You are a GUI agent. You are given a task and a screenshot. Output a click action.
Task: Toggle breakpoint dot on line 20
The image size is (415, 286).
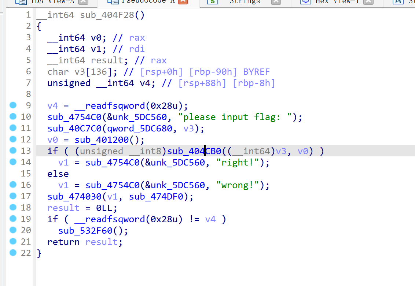13,230
